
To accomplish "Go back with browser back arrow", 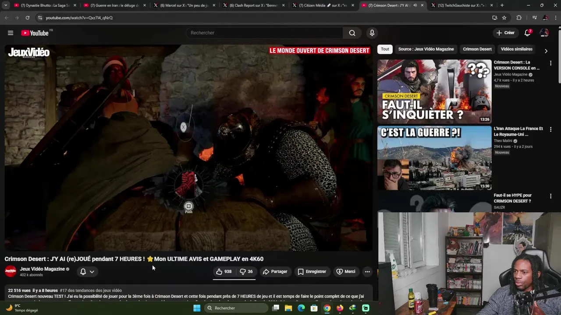I will 6,17.
